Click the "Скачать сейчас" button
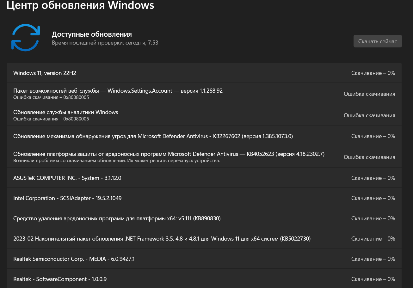The image size is (413, 288). (378, 41)
